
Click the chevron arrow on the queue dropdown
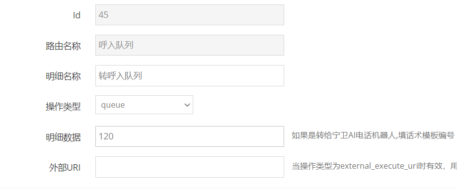click(x=187, y=105)
